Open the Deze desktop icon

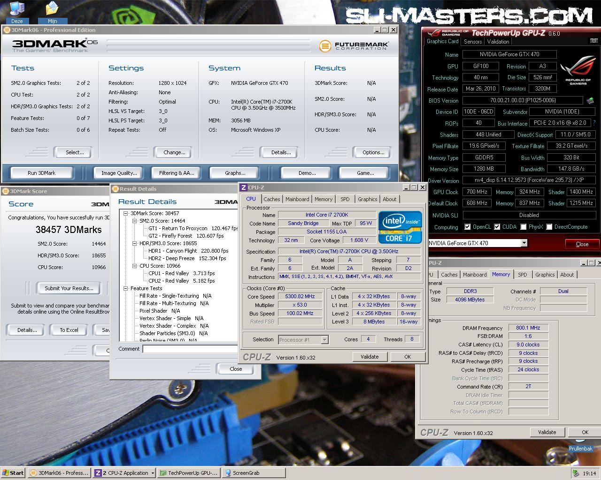click(17, 11)
